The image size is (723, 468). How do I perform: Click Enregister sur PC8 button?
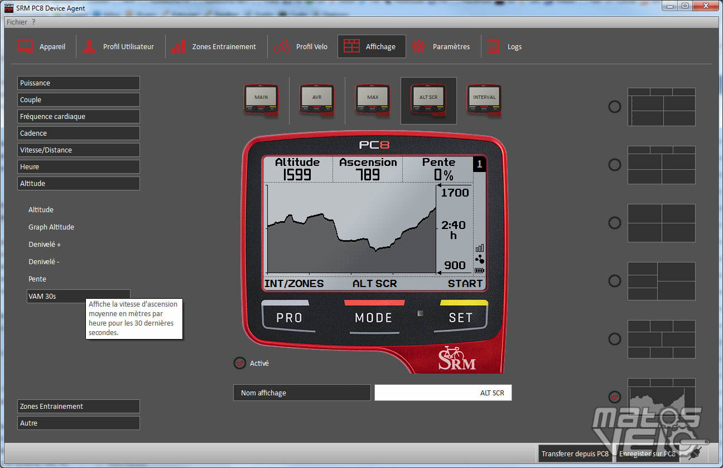tap(647, 454)
